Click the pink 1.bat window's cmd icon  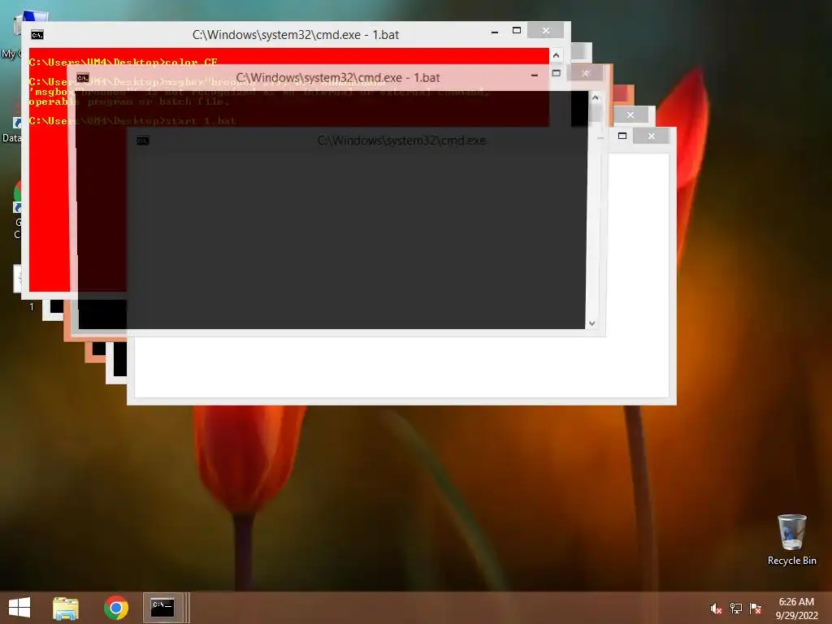[x=83, y=78]
